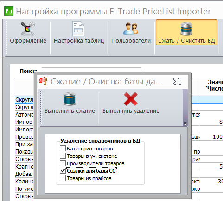The height and width of the screenshot is (201, 223).
Task: Focus the Поиск search field
Action: pos(91,70)
